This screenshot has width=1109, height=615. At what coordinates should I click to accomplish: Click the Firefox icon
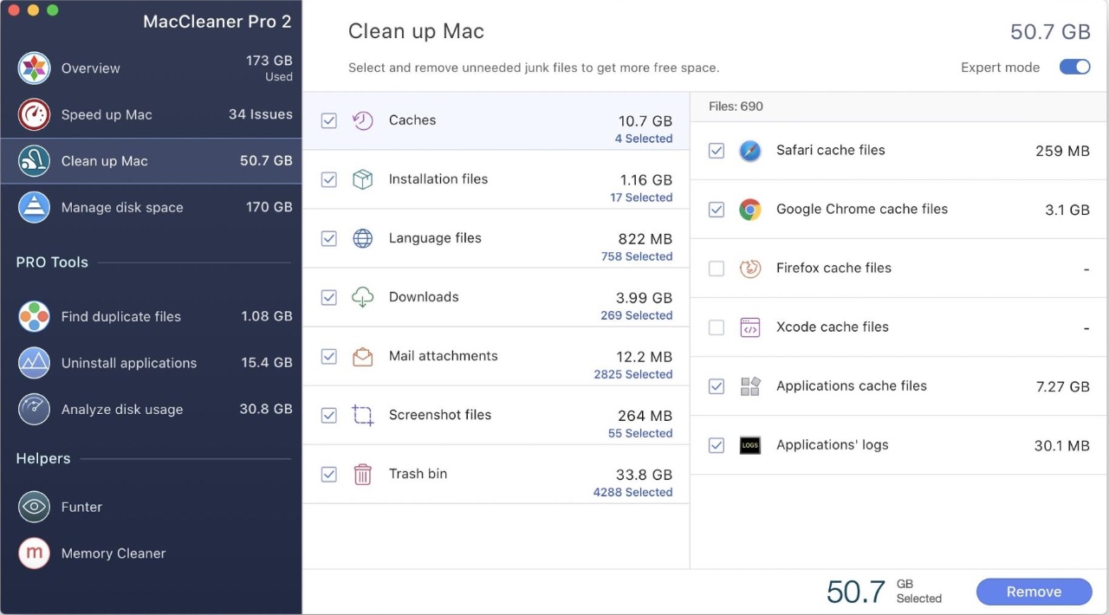750,269
